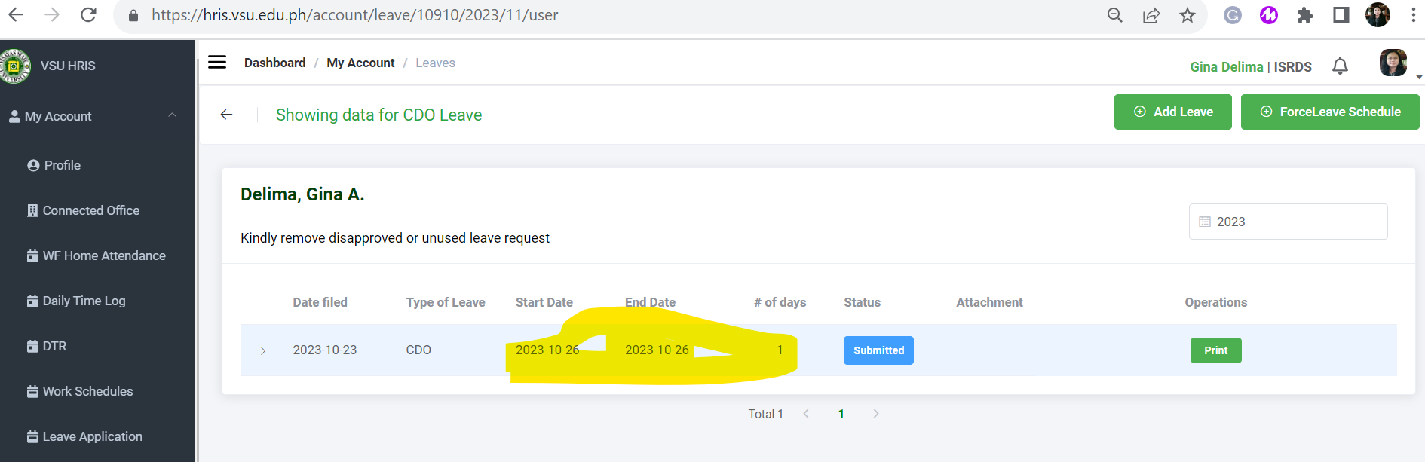Image resolution: width=1425 pixels, height=462 pixels.
Task: Open WF Home Attendance page
Action: (x=104, y=255)
